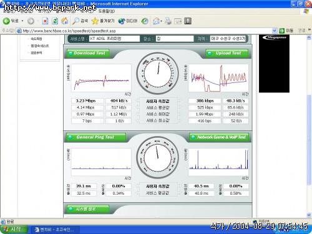Click the game and VoIP ping graph
This screenshot has height=234, width=312.
coord(218,162)
